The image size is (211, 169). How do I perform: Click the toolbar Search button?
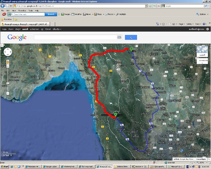(x=51, y=14)
